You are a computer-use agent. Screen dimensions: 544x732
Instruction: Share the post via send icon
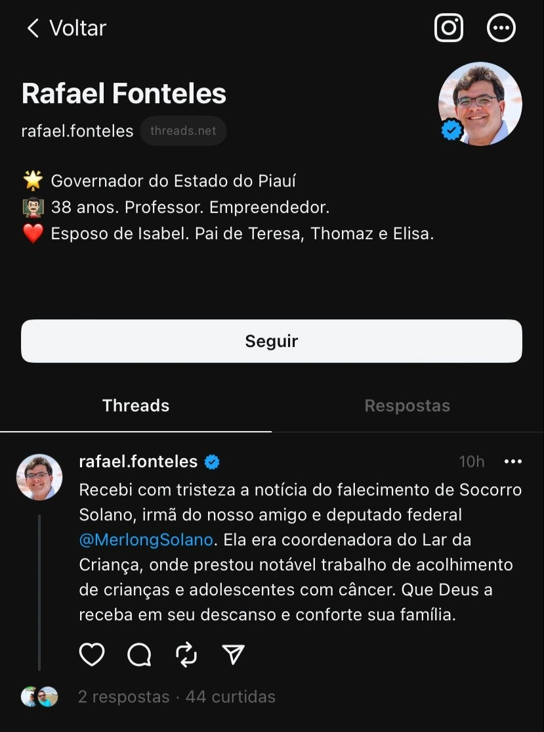[233, 654]
